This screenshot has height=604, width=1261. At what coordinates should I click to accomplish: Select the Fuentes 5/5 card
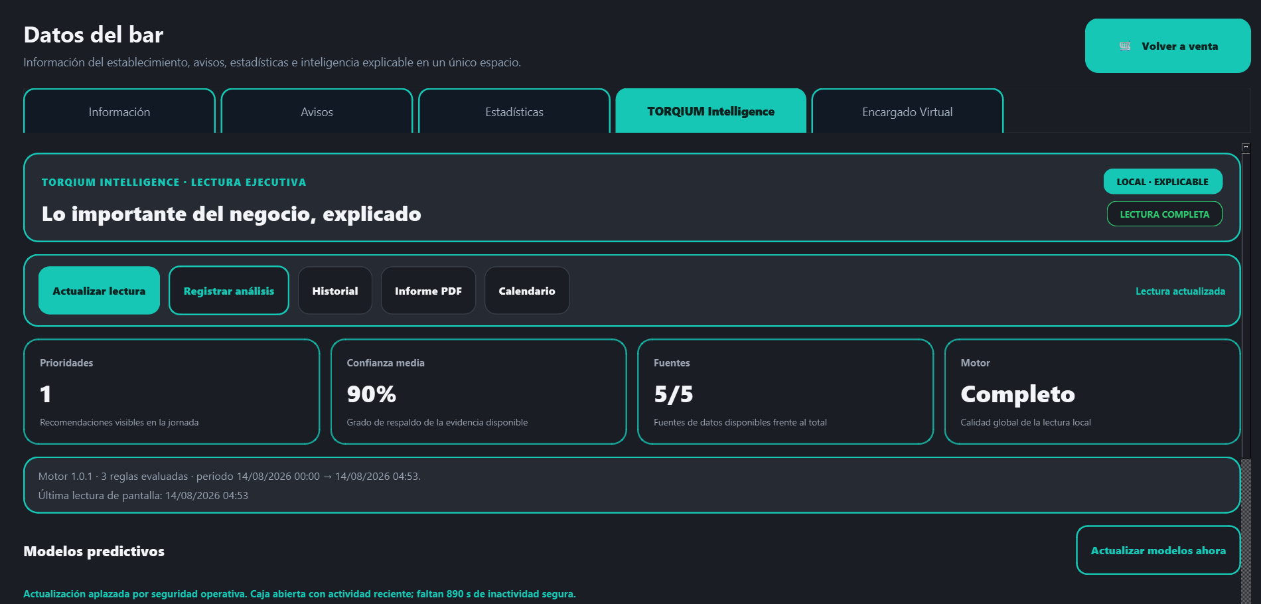[785, 392]
